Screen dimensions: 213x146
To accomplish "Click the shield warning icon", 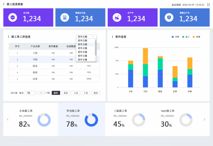I will 169,18.
